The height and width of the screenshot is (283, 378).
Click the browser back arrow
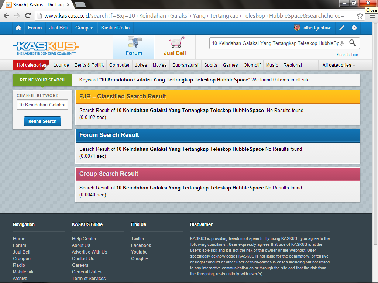7,16
